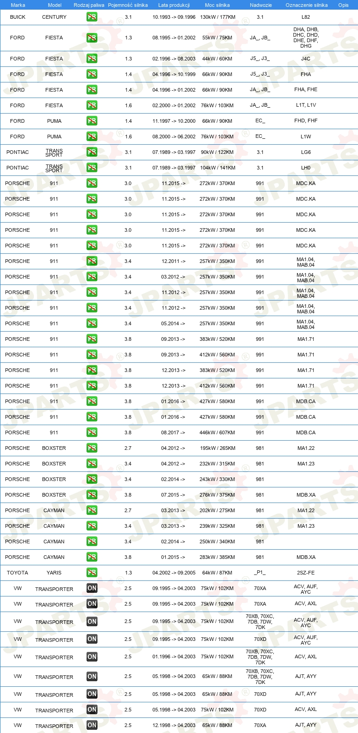
Task: Click production years 11.1997 -> 10.2000
Action: pyautogui.click(x=174, y=121)
